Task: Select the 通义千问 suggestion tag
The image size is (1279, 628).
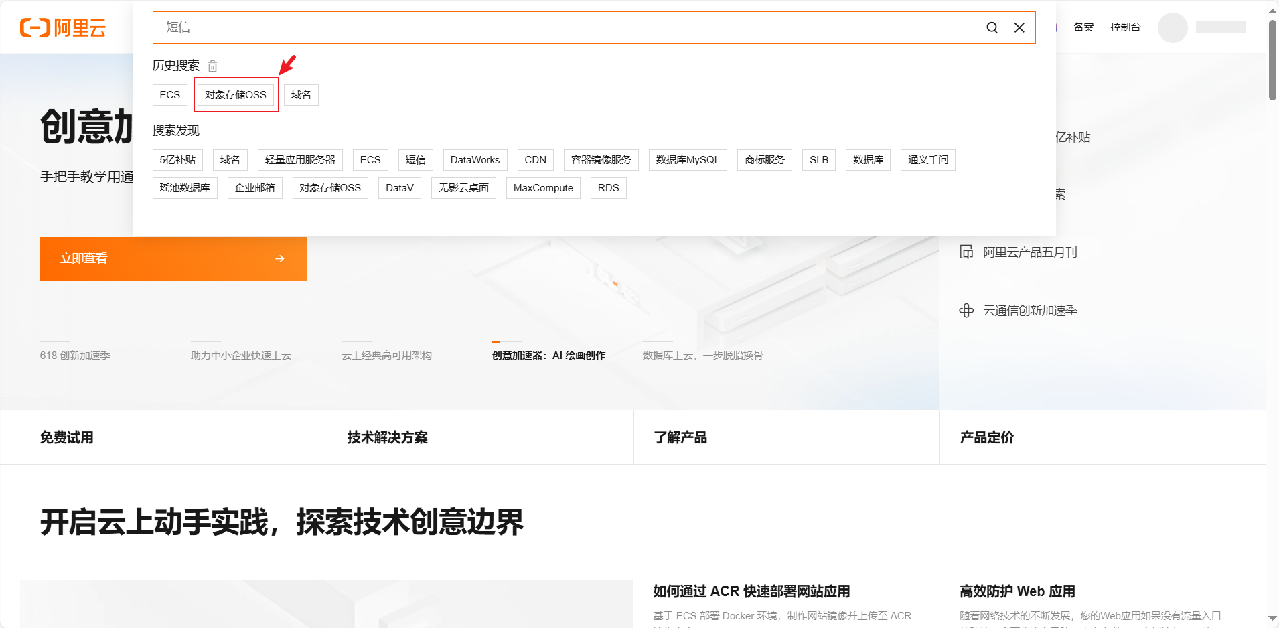Action: coord(928,160)
